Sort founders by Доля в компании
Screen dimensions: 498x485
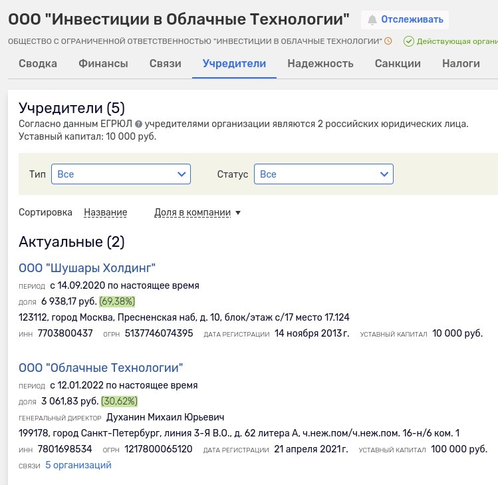(x=192, y=212)
